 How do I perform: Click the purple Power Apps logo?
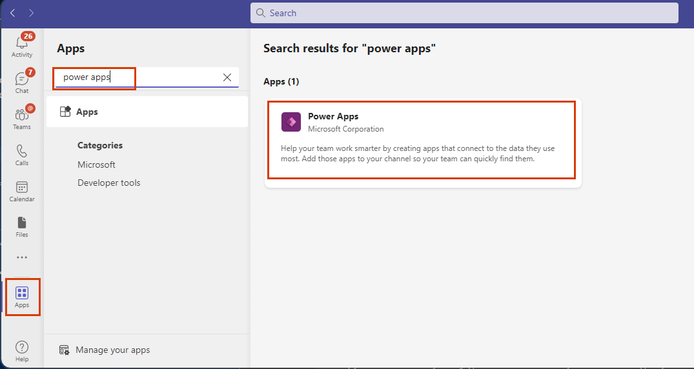[x=291, y=122]
